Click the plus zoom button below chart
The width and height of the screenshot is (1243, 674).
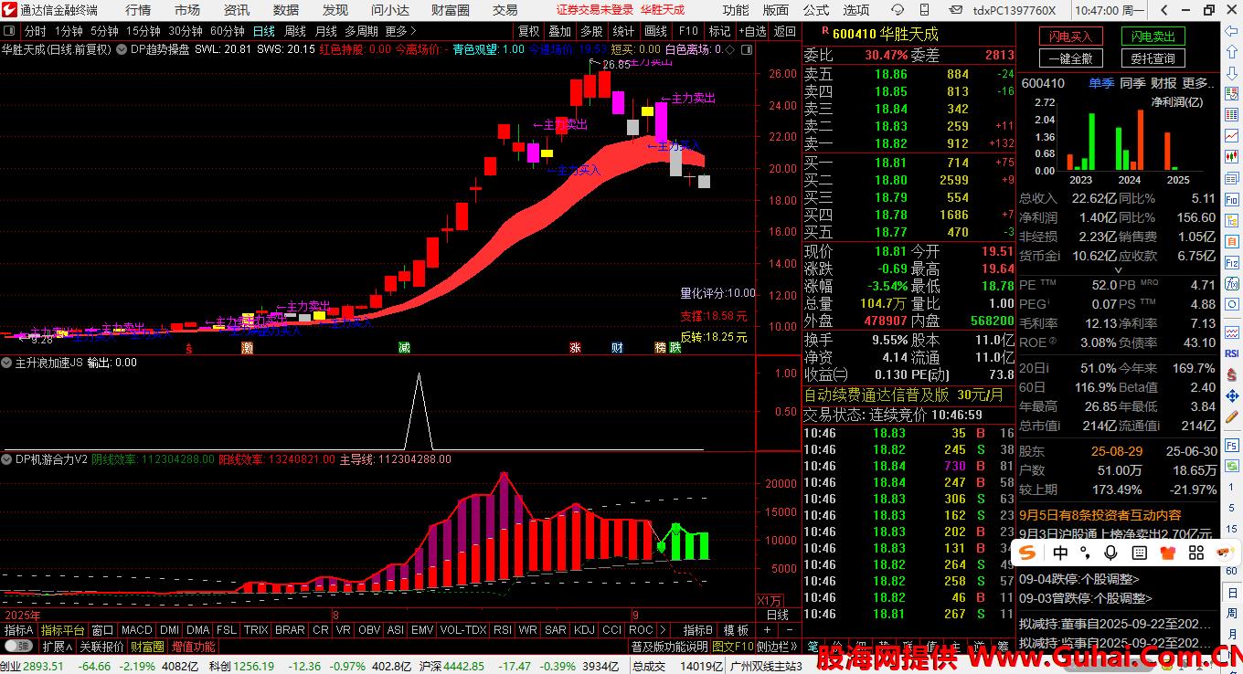pyautogui.click(x=769, y=630)
